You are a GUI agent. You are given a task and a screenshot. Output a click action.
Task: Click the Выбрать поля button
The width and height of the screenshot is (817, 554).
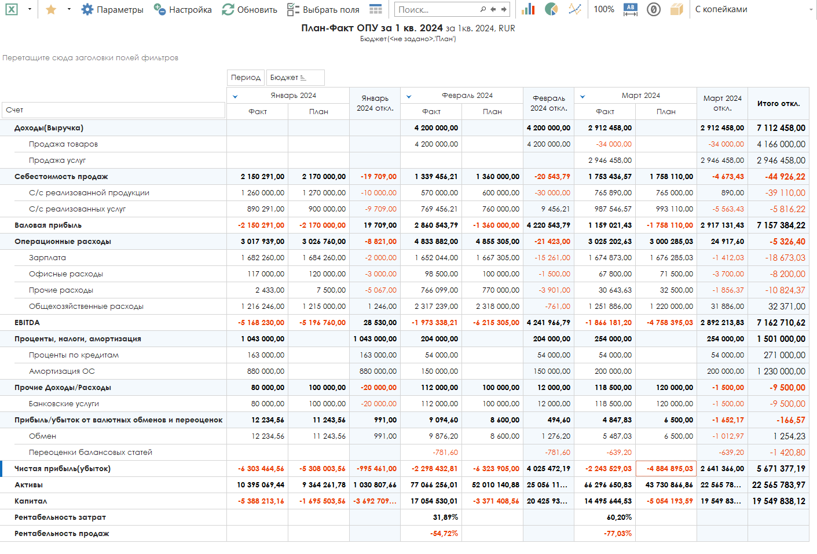(x=323, y=9)
